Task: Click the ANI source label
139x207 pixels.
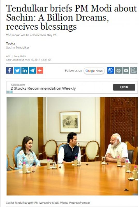Action: coord(8,56)
